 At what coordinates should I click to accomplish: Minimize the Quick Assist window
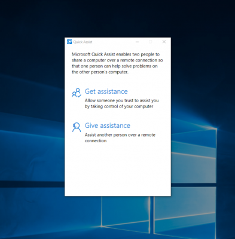[137, 42]
